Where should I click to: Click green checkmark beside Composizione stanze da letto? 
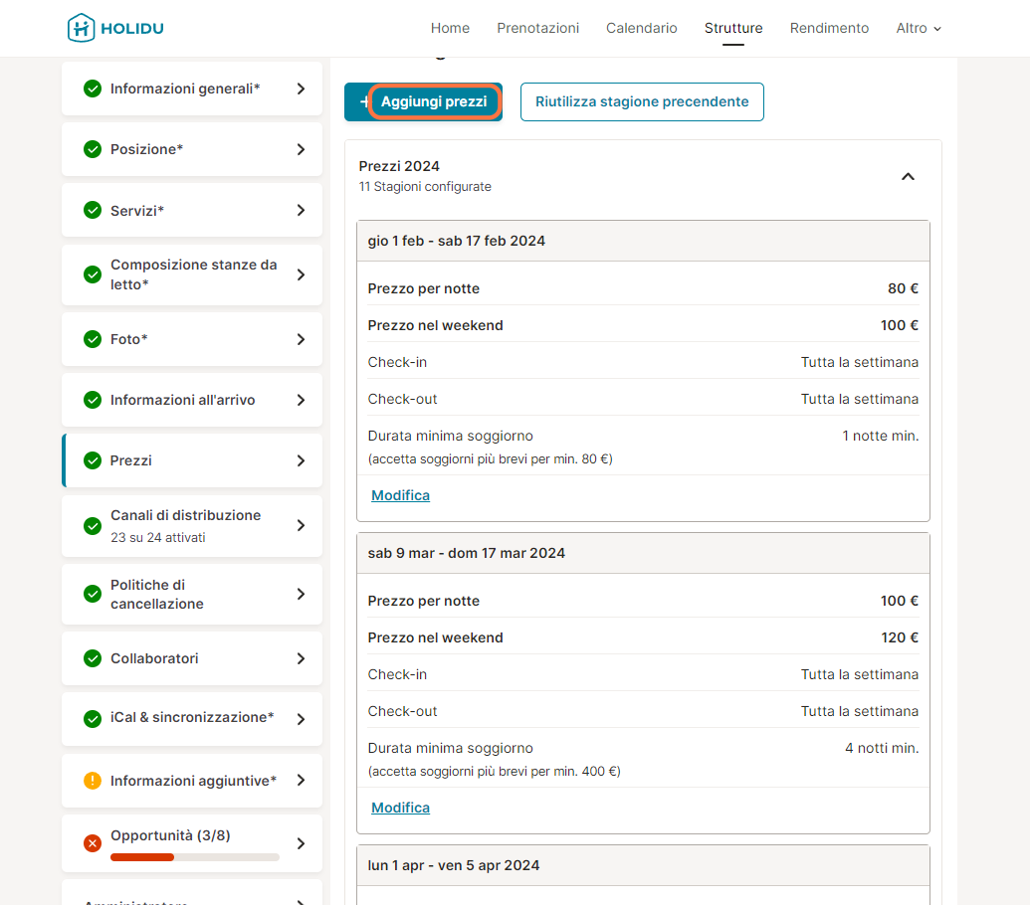coord(93,274)
